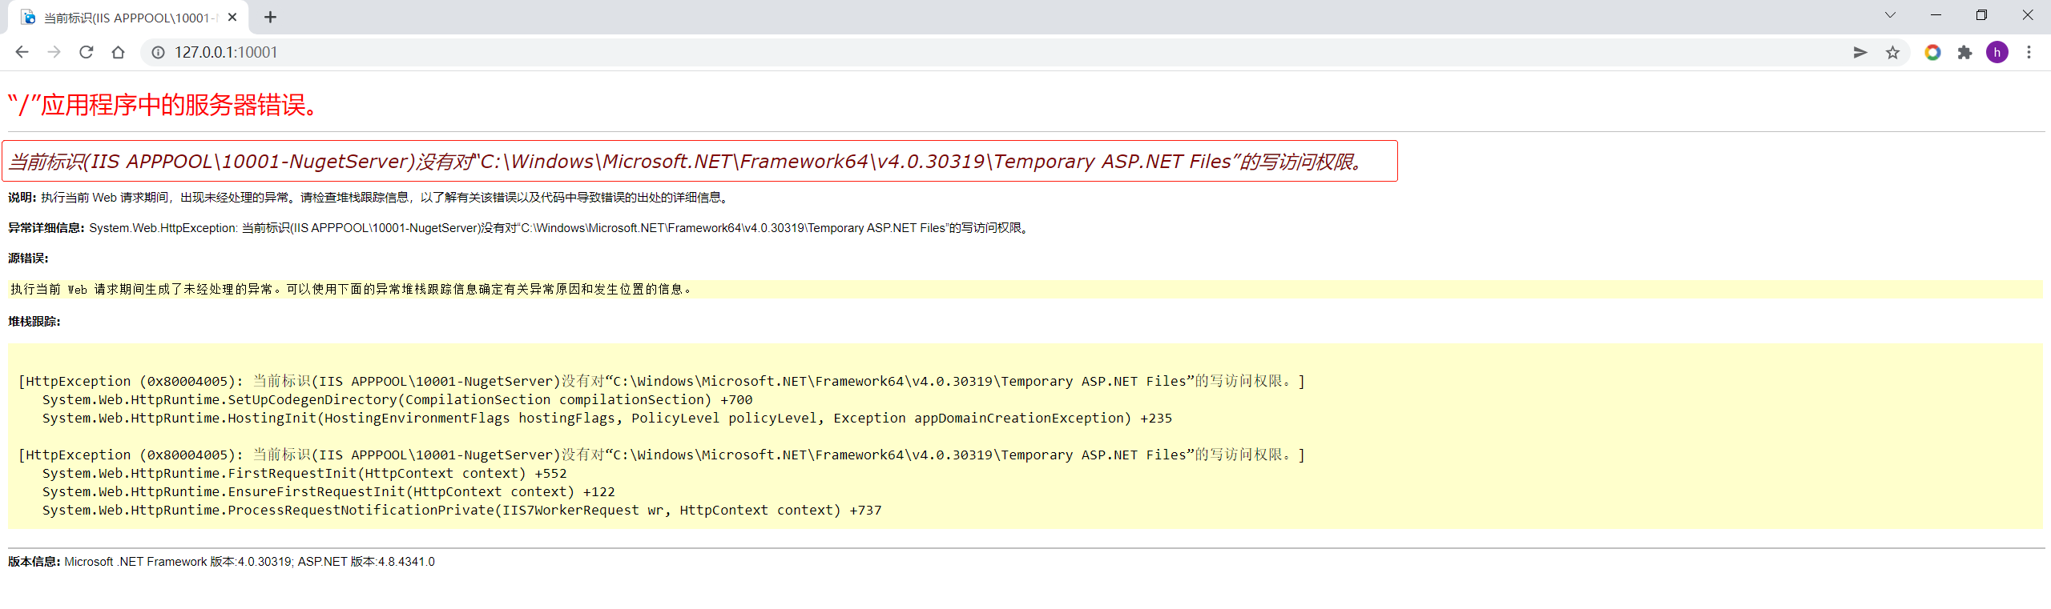Click the HostingInit +235 stack line
Image resolution: width=2051 pixels, height=609 pixels.
pos(606,419)
